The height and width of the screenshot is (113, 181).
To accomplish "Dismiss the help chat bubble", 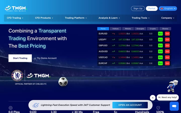I will (153, 98).
